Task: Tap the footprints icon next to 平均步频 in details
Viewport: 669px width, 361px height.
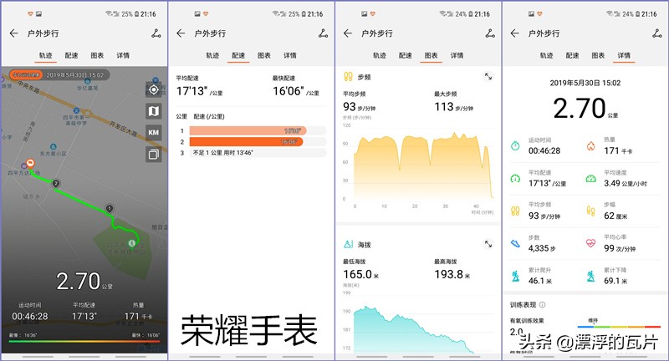Action: coord(515,211)
